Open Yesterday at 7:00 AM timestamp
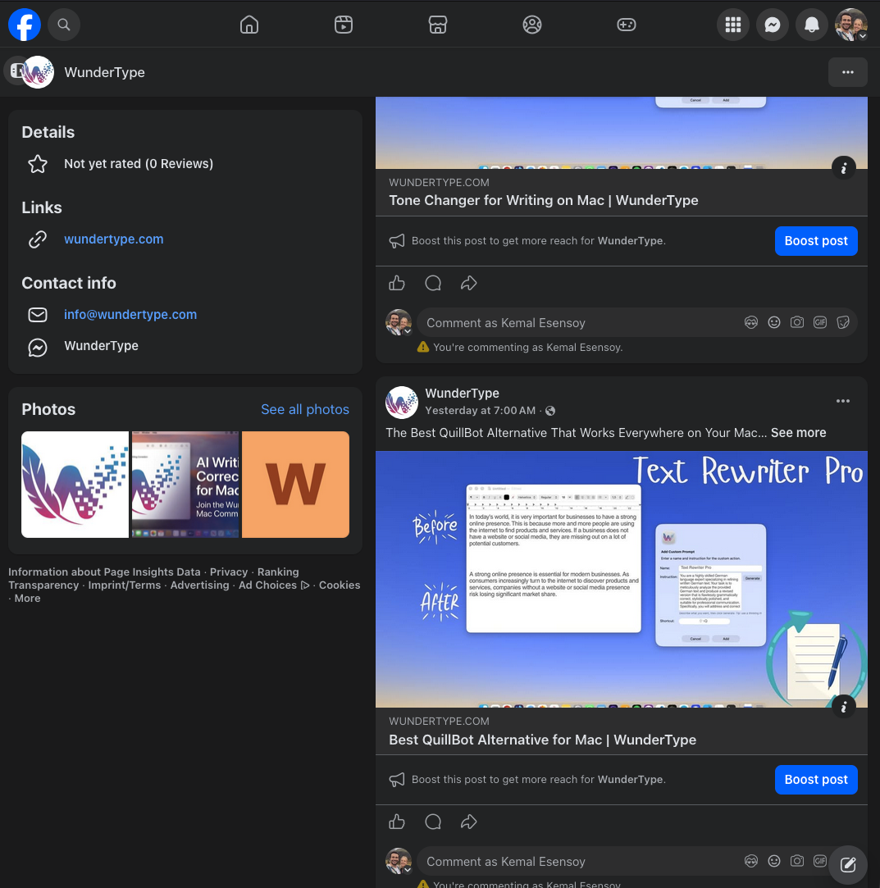This screenshot has height=888, width=880. pyautogui.click(x=481, y=411)
